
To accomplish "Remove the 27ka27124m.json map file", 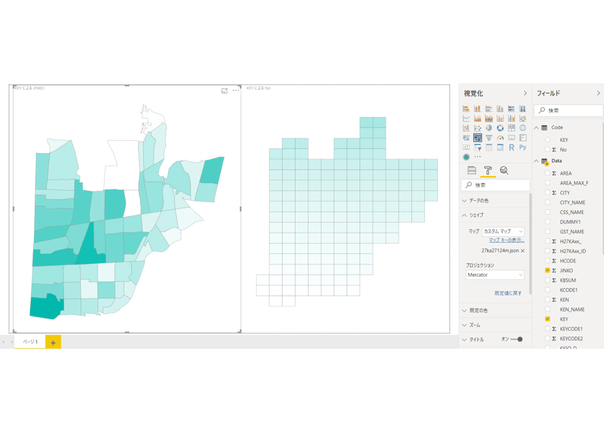I will [523, 251].
